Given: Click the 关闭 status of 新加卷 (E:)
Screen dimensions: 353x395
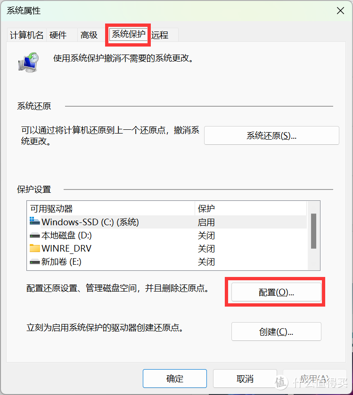Looking at the screenshot, I should click(x=206, y=262).
